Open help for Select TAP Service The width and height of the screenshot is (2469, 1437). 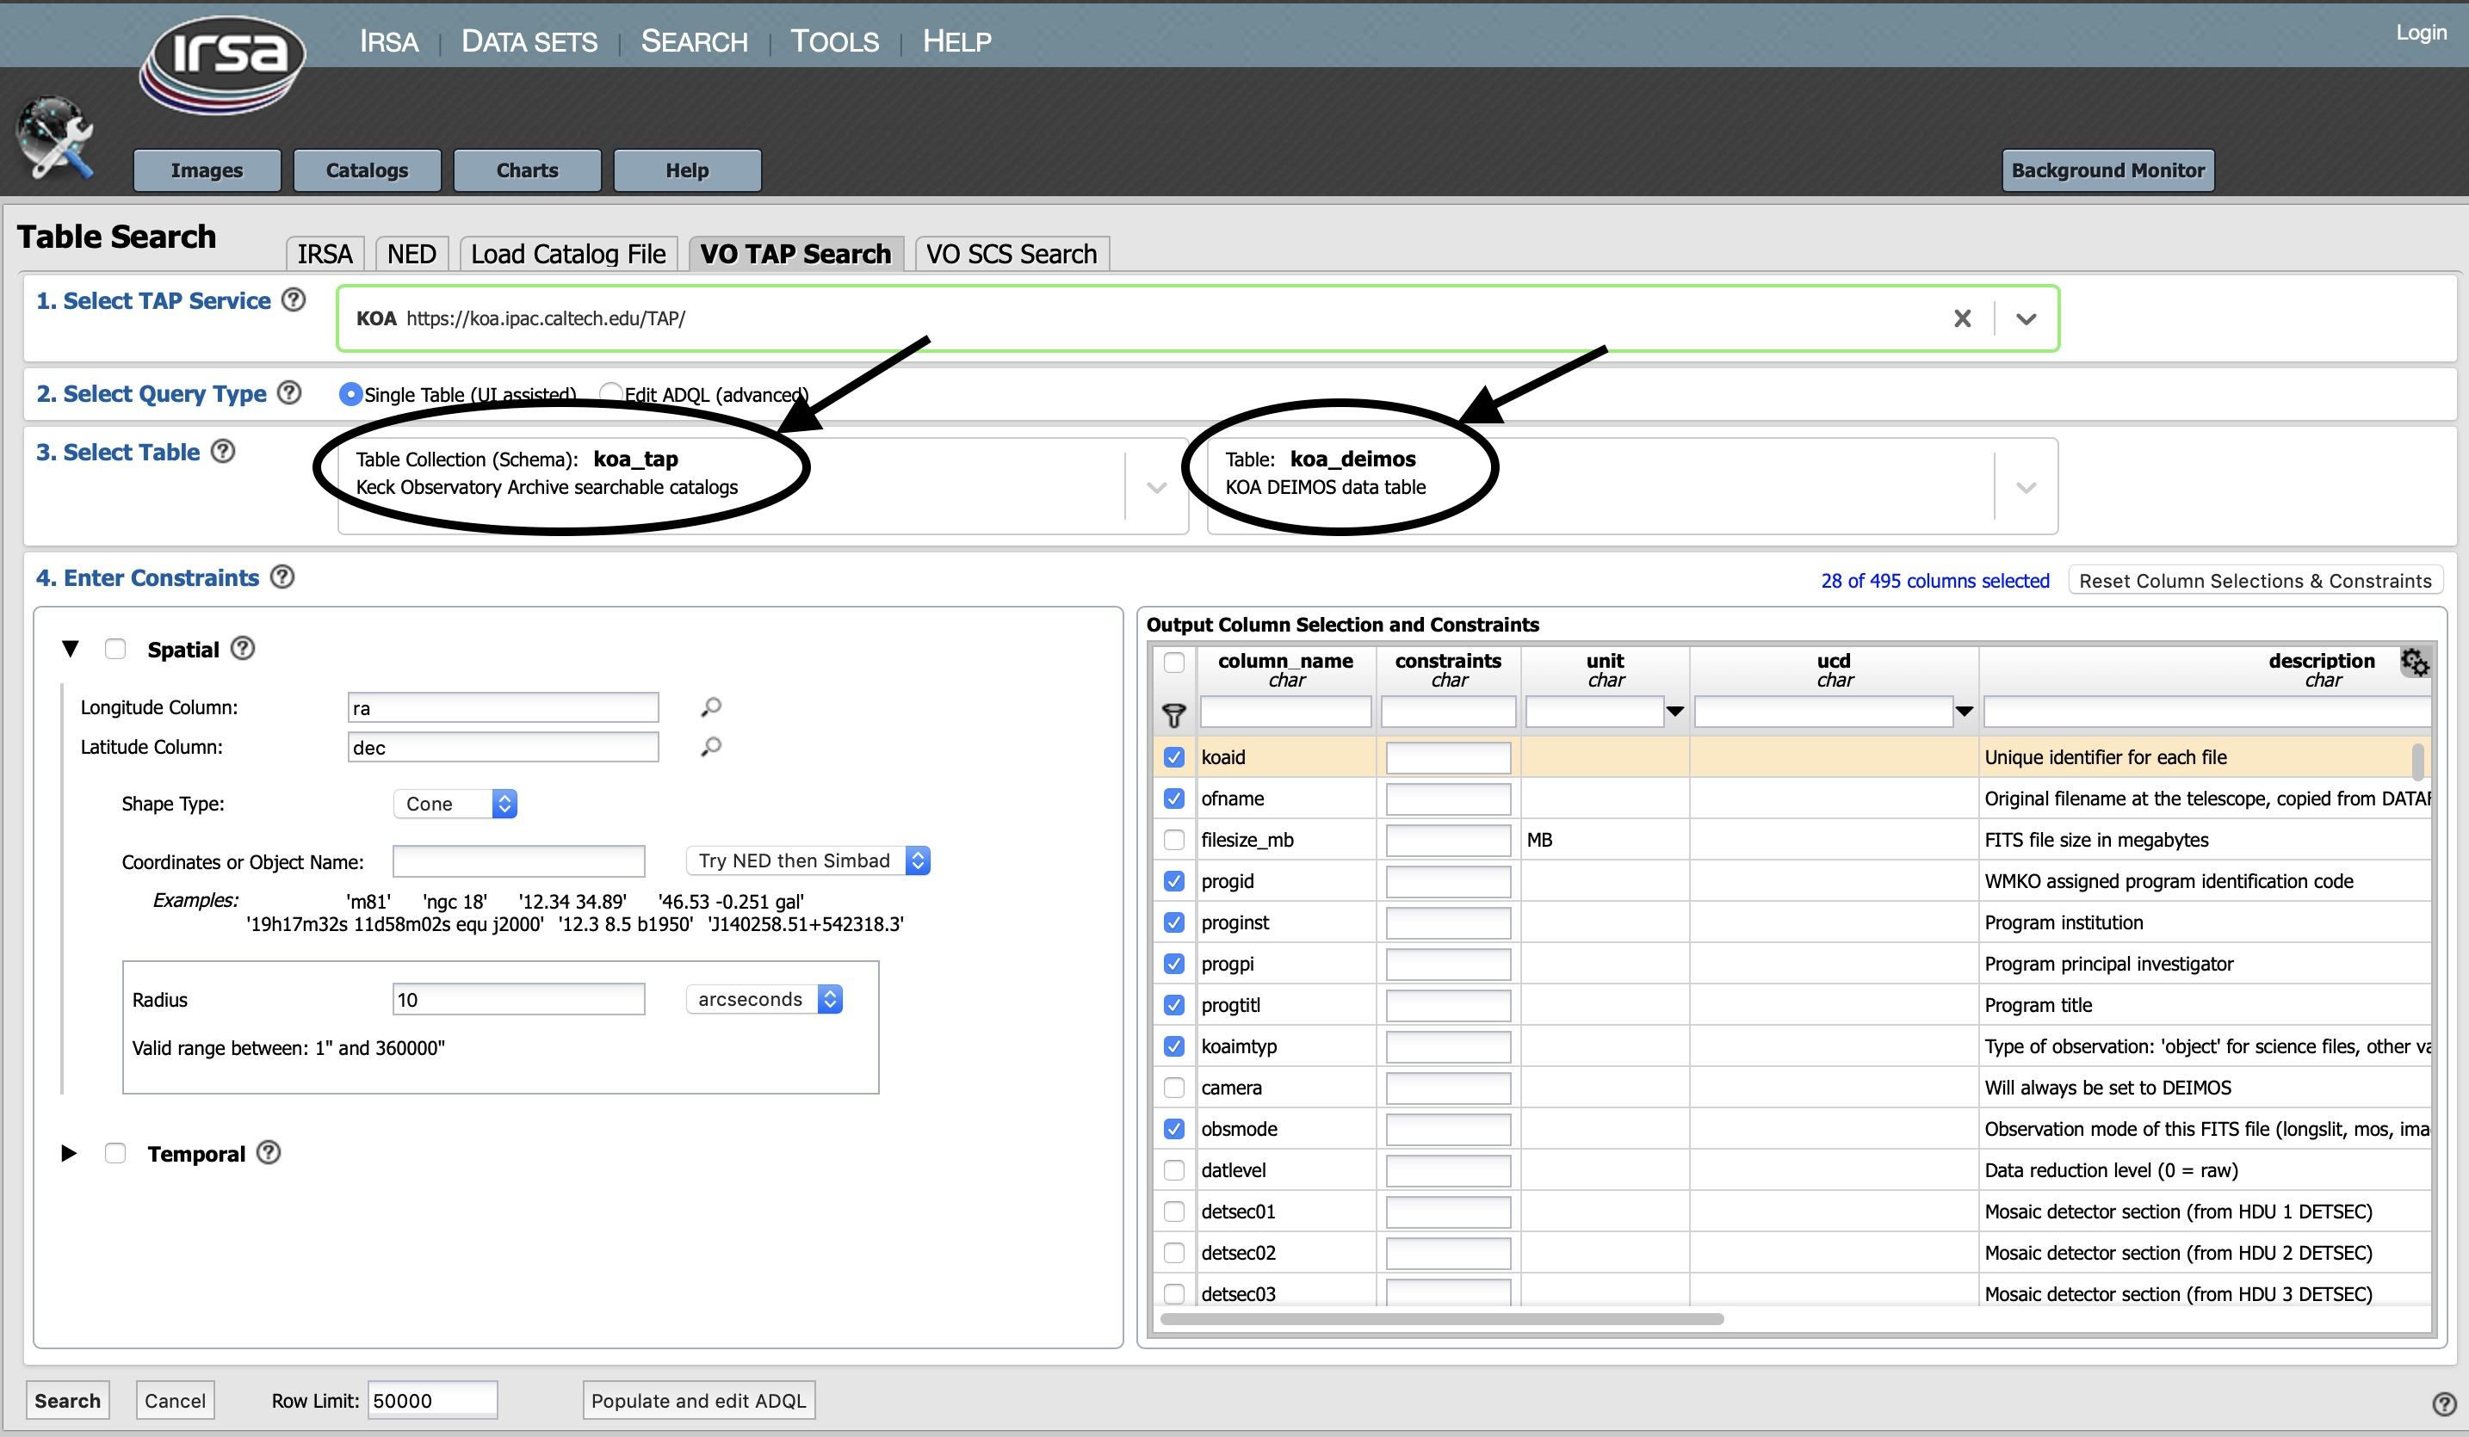pos(293,299)
